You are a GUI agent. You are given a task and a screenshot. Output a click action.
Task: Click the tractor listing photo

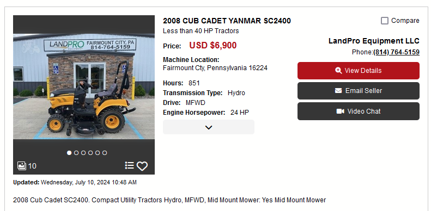click(x=84, y=86)
